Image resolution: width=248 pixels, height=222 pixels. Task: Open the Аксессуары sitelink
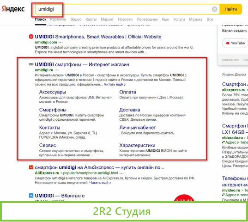(x=53, y=92)
